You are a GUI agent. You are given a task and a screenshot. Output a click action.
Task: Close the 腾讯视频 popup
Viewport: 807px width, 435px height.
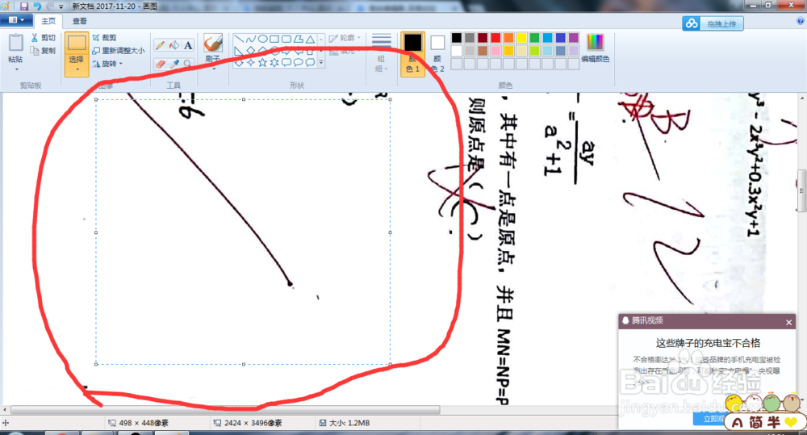tap(789, 322)
